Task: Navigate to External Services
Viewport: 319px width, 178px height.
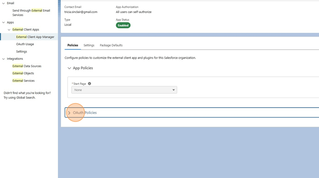Action: click(x=23, y=81)
